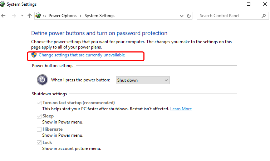Open the Learn More link
Image resolution: width=270 pixels, height=161 pixels.
pyautogui.click(x=181, y=109)
